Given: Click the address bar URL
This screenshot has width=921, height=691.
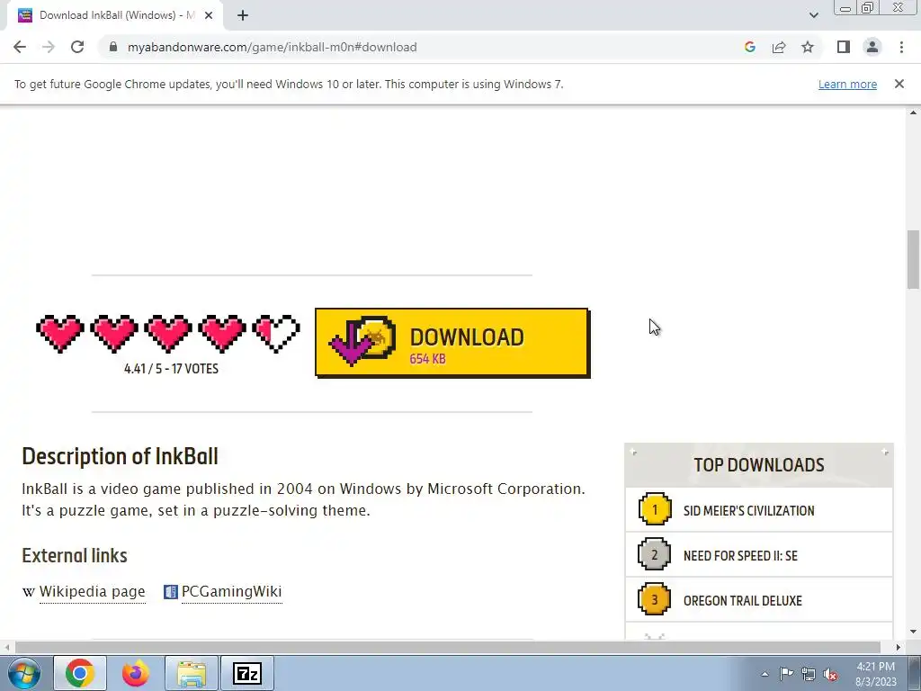Looking at the screenshot, I should [x=272, y=47].
